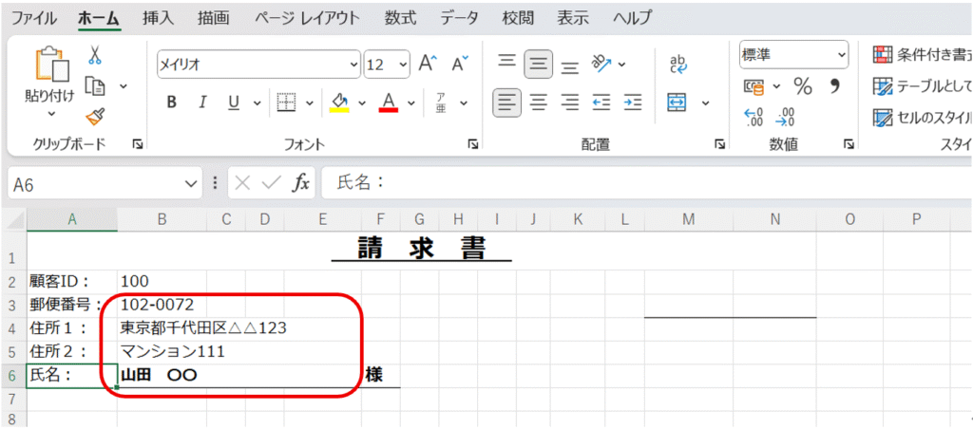973x429 pixels.
Task: Apply the yellow fill color swatch
Action: 340,103
